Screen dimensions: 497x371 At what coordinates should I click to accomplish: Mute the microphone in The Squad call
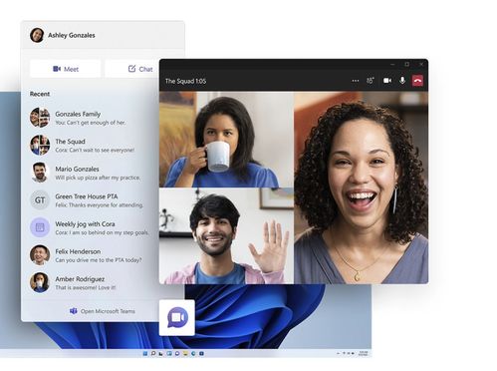402,81
